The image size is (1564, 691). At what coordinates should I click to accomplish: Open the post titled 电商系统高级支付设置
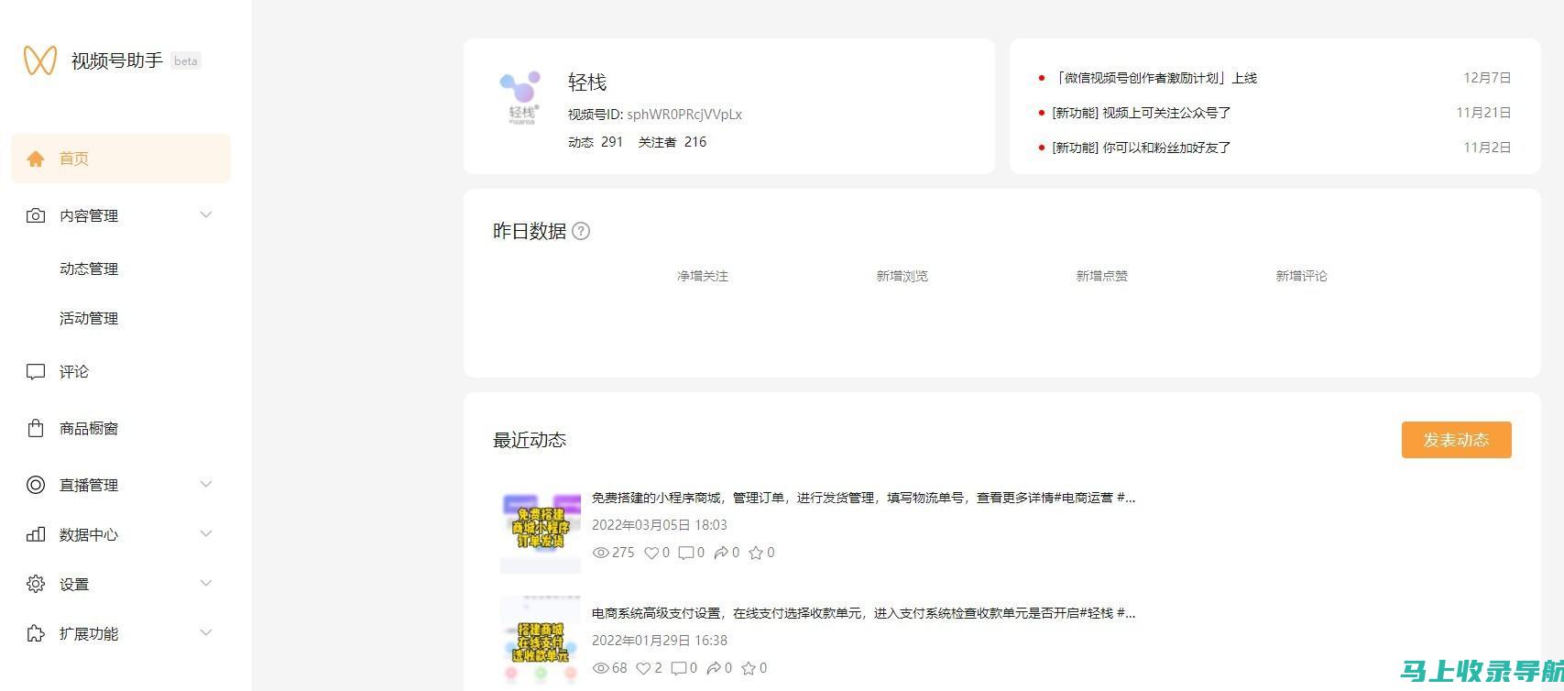(863, 613)
